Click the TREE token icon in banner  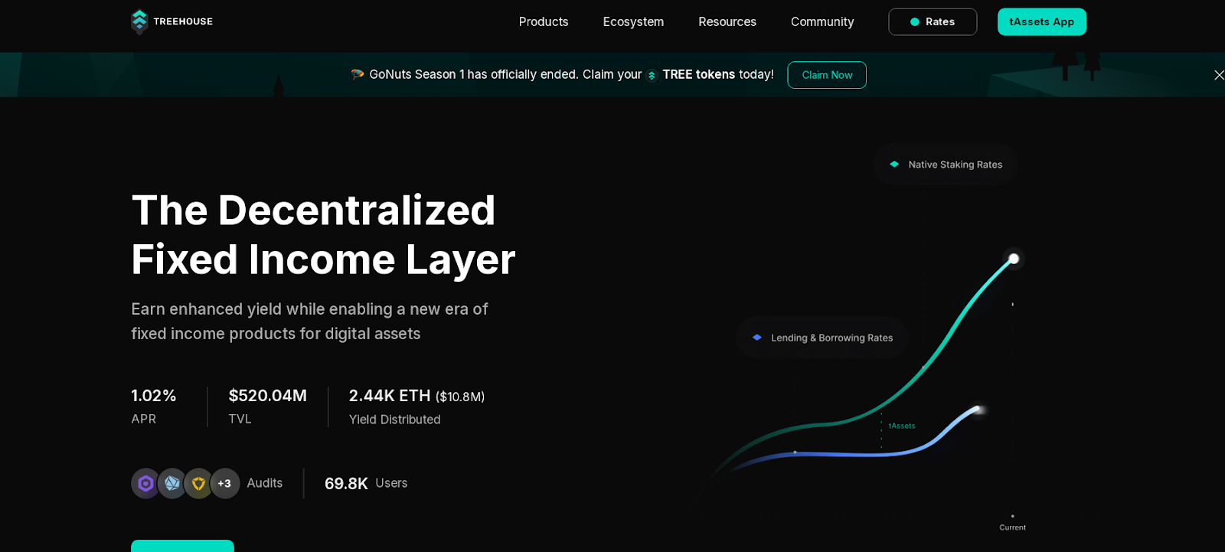click(x=652, y=75)
